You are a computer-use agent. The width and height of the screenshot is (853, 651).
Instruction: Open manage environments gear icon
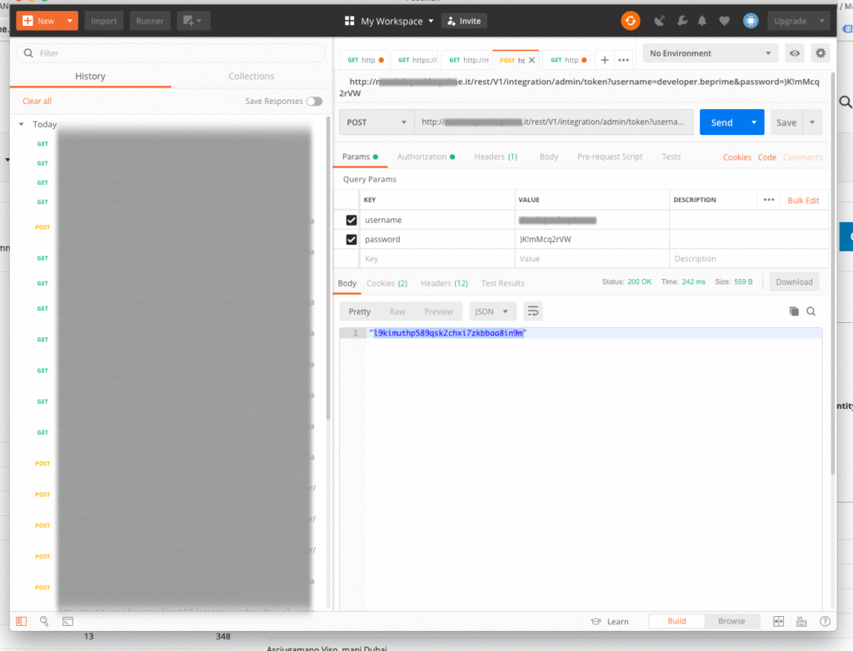point(821,53)
